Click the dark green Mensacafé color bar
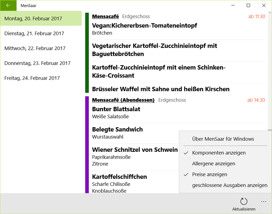Viewport: 272px width, 214px height. (87, 53)
